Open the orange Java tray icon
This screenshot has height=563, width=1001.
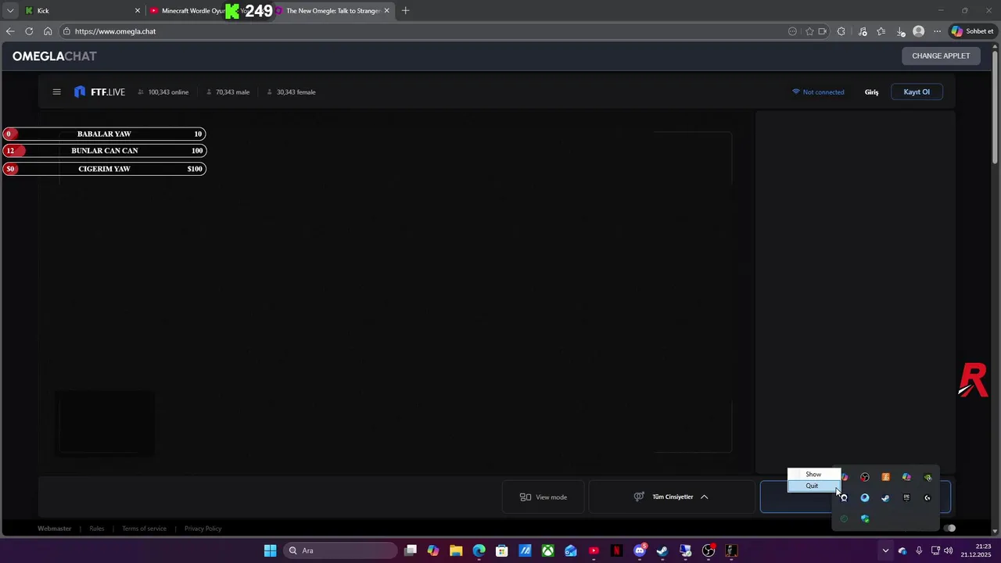pos(885,477)
